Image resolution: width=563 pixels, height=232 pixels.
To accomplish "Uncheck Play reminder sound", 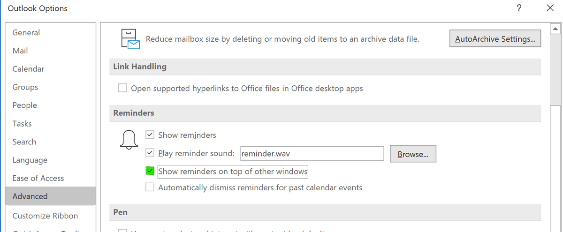I will point(150,153).
